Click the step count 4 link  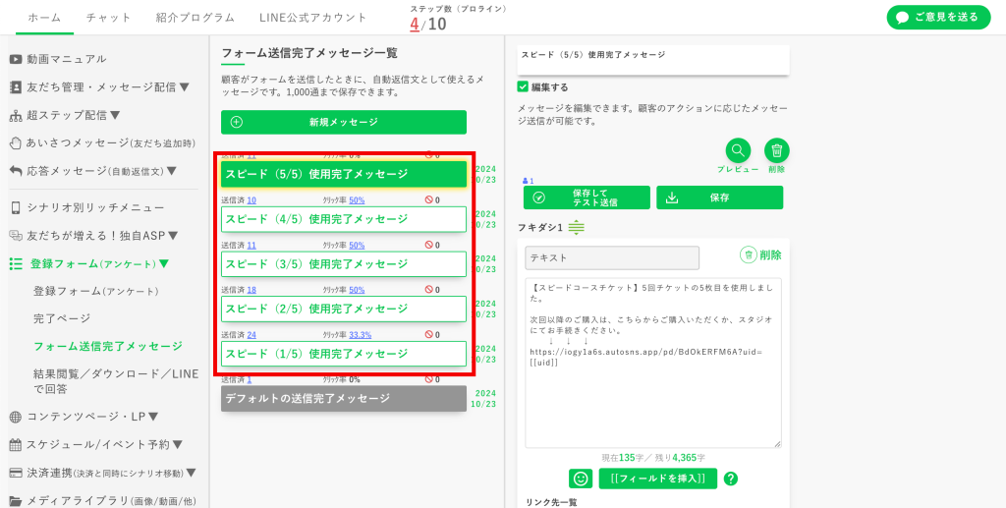pyautogui.click(x=415, y=25)
